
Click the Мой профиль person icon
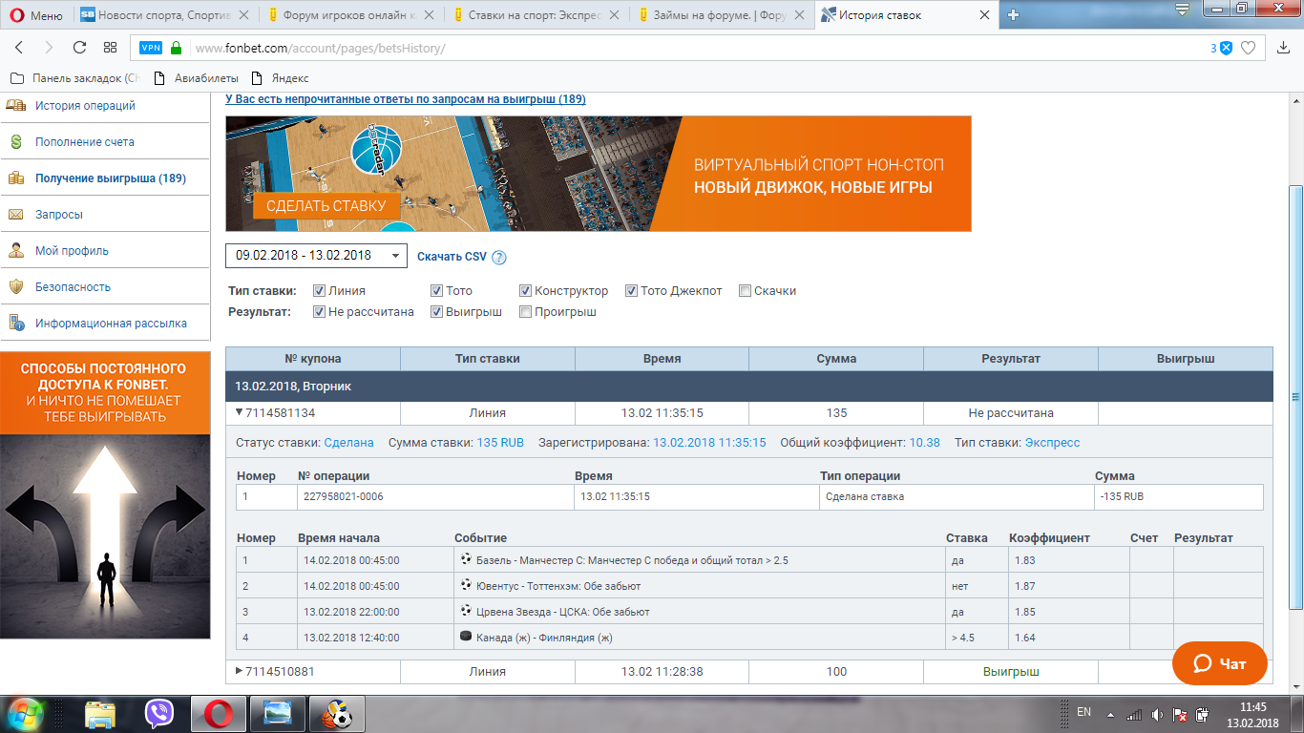point(16,251)
